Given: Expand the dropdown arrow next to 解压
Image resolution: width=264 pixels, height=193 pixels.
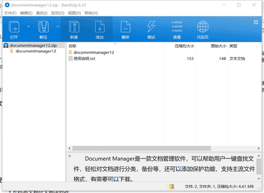Looking at the screenshot, I should point(58,26).
